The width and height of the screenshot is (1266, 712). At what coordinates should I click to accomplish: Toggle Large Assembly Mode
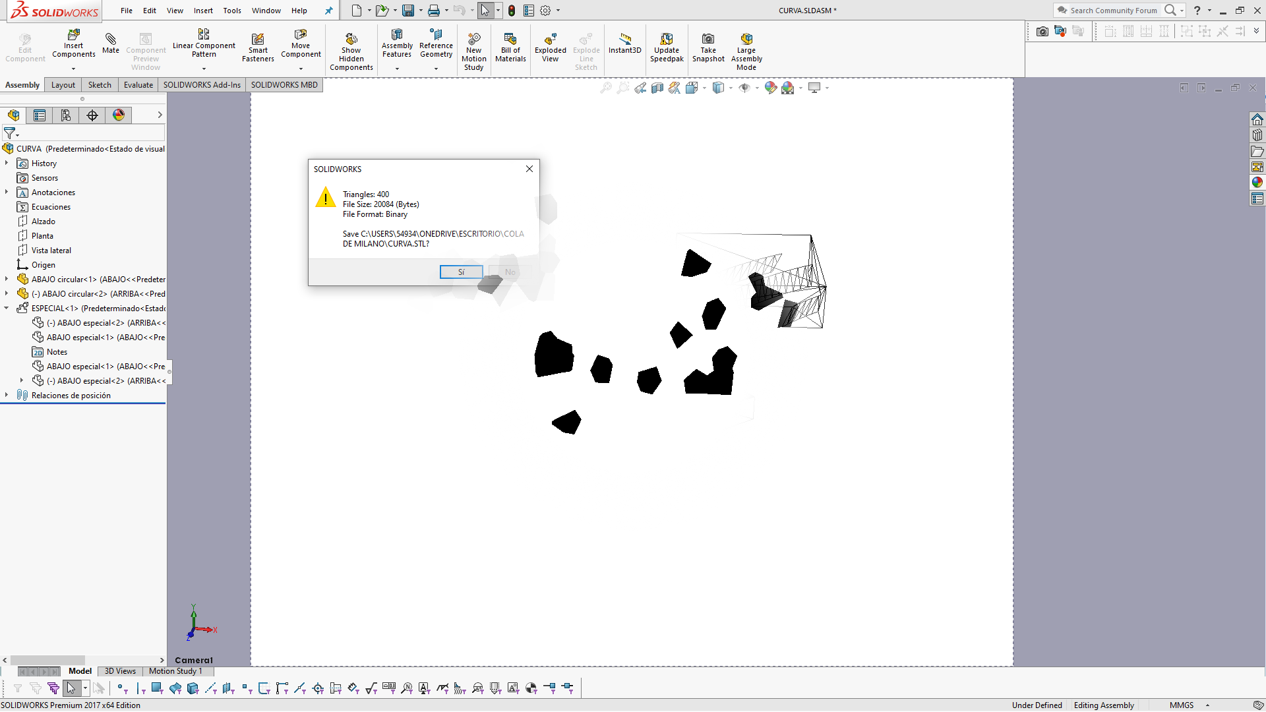coord(746,40)
